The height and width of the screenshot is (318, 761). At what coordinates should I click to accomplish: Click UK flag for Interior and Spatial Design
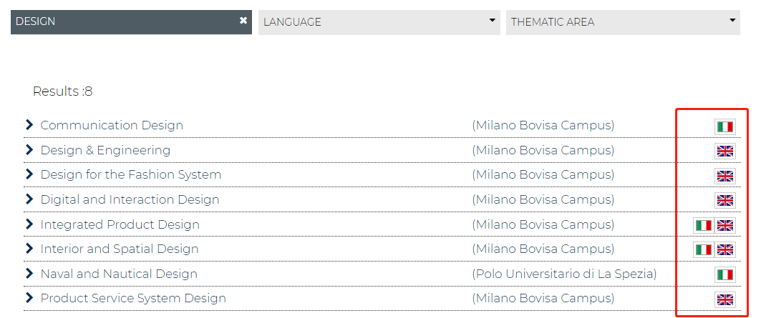(725, 249)
